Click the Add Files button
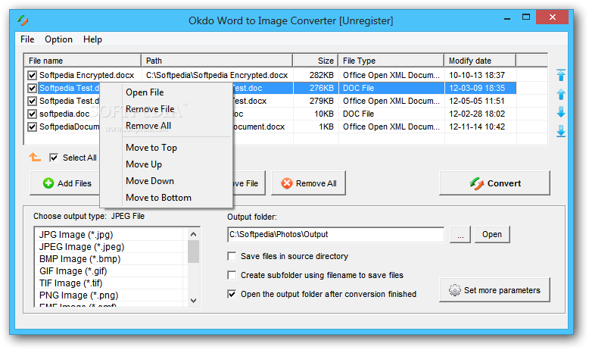 (x=64, y=183)
